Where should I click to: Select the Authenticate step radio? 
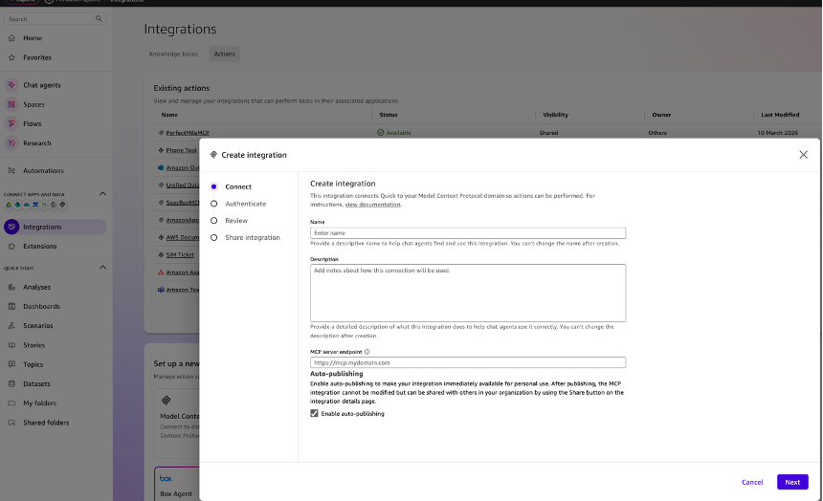coord(213,204)
